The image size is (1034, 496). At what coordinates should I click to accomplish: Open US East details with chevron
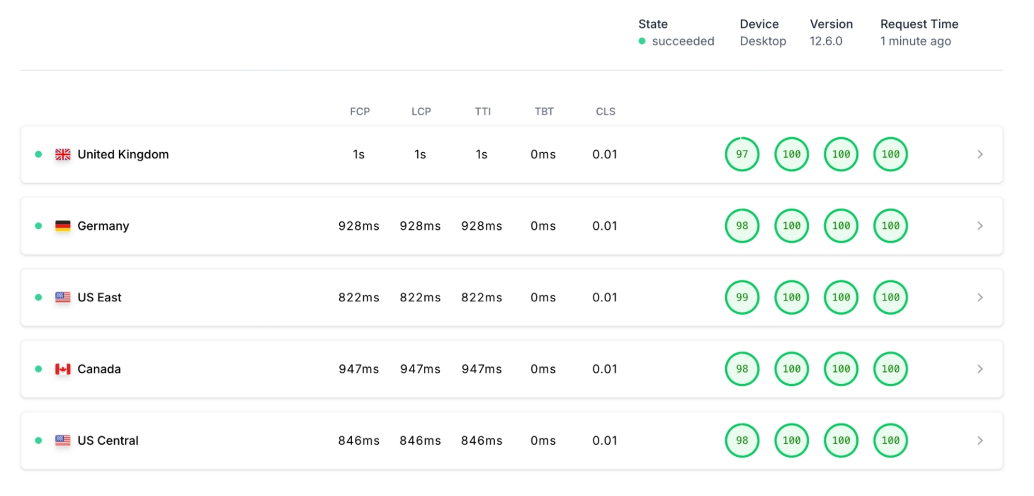click(x=980, y=297)
